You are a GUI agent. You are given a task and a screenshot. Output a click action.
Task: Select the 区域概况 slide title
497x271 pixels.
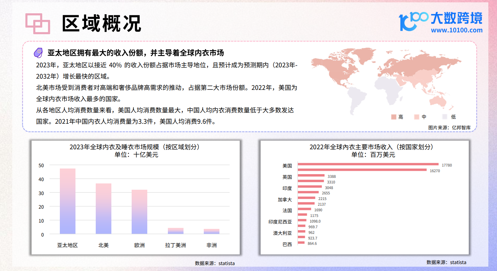[102, 24]
